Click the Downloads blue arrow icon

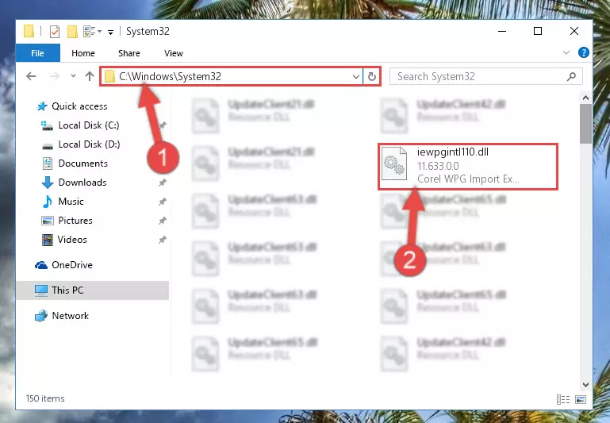coord(48,183)
